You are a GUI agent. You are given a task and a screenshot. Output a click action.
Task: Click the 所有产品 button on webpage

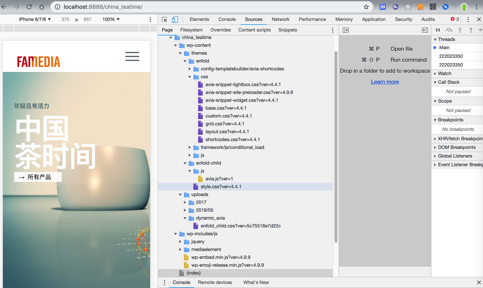38,177
